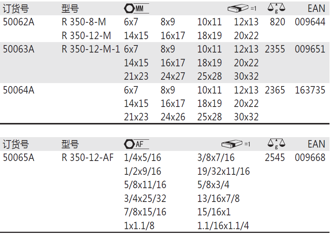Click size 24x26 in 50064A row
Viewport: 331px width, 234px height.
point(173,117)
